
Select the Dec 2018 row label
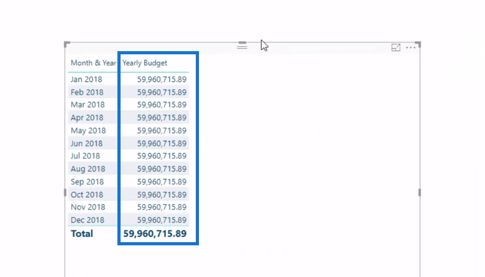tap(87, 220)
